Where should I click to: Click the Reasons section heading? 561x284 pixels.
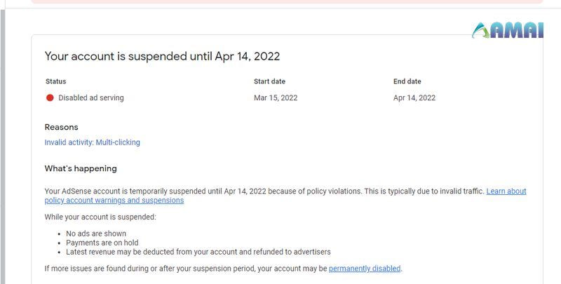click(x=61, y=127)
